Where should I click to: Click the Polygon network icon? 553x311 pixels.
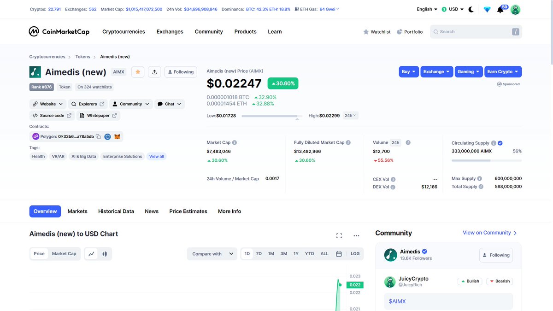(35, 136)
